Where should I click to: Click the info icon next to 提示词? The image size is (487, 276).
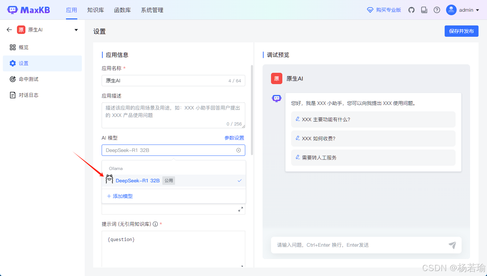point(155,224)
